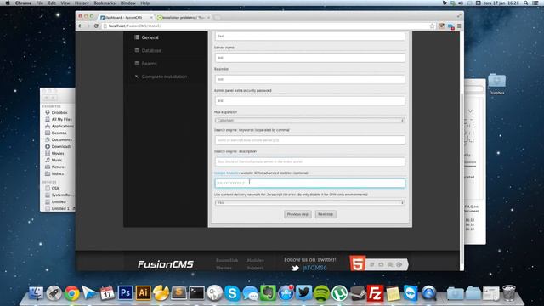Viewport: 544px width, 306px height.
Task: Open the Edit menu
Action: click(52, 3)
